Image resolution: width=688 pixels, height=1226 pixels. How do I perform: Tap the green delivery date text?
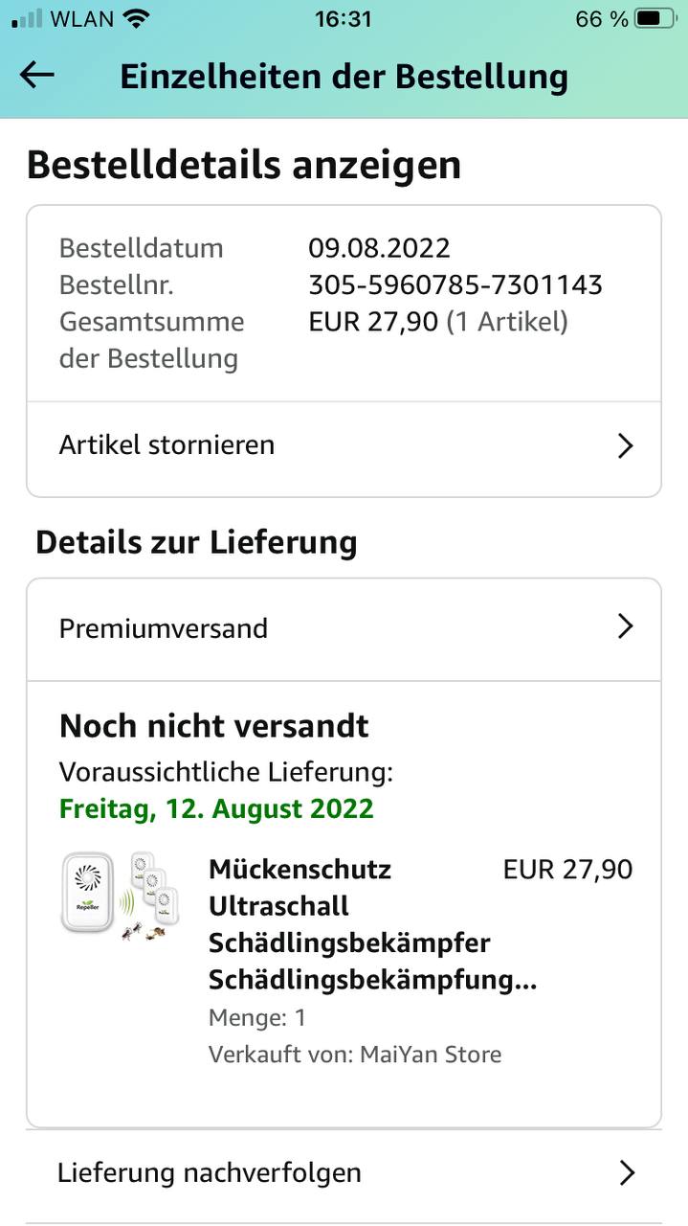click(216, 808)
